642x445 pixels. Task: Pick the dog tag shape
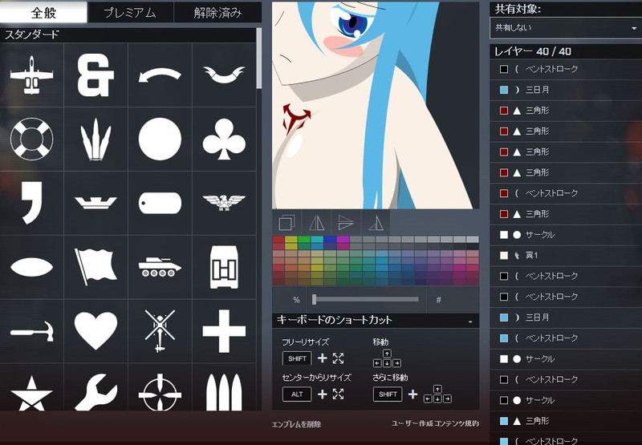click(x=160, y=203)
